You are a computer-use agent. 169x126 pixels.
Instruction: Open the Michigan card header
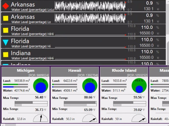(25, 70)
